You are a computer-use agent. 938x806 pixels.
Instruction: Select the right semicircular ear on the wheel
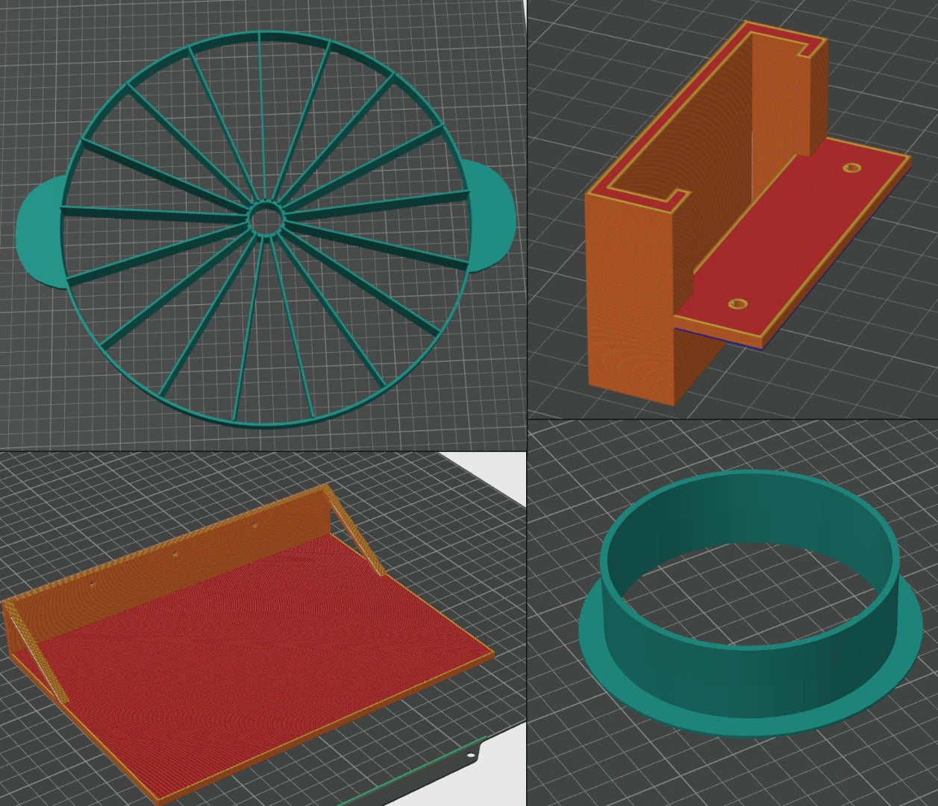pyautogui.click(x=491, y=211)
